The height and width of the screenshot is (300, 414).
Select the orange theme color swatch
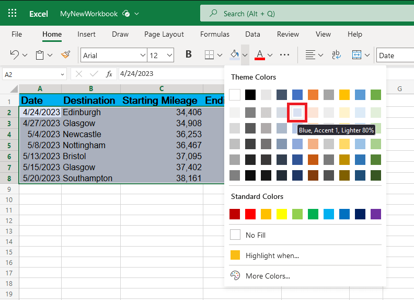pos(313,95)
